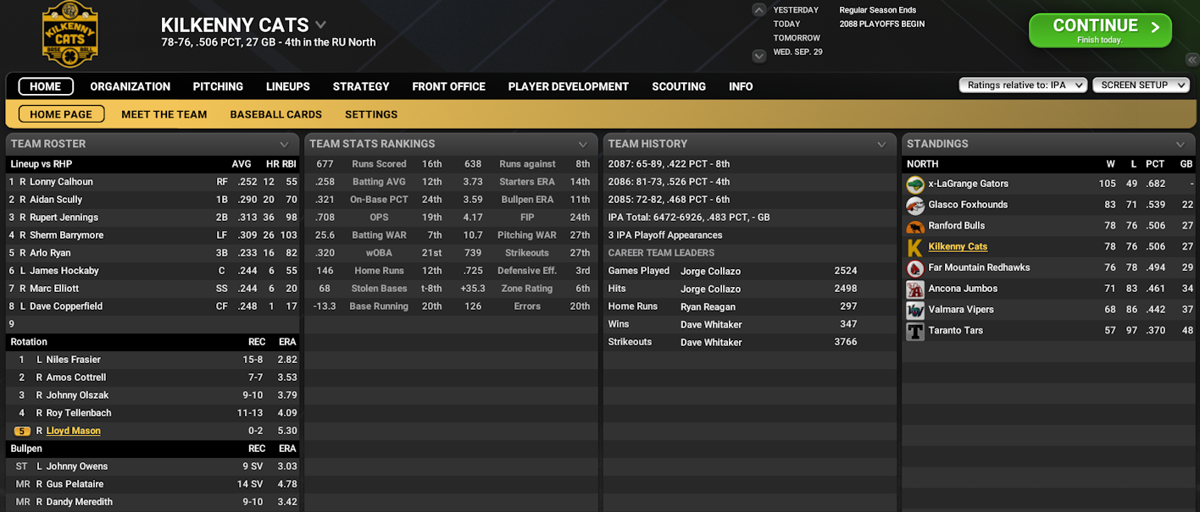The image size is (1200, 512).
Task: Expand the Kilkenny Cats team selector dropdown
Action: (320, 25)
